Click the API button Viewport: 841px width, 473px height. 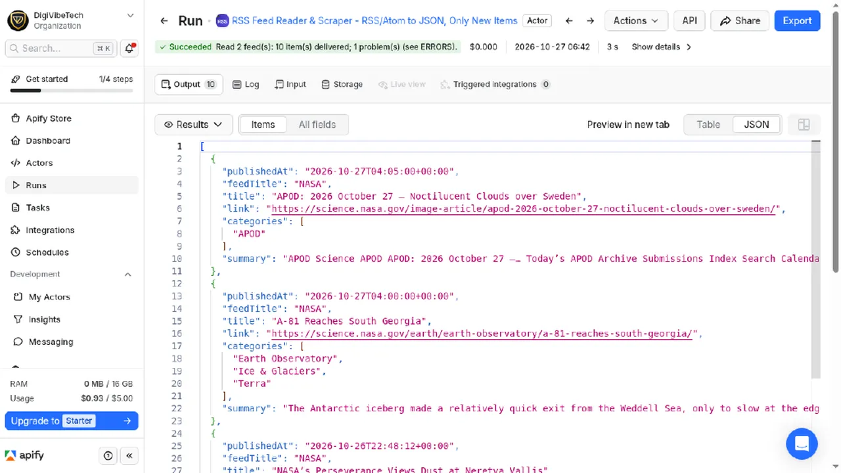(689, 21)
